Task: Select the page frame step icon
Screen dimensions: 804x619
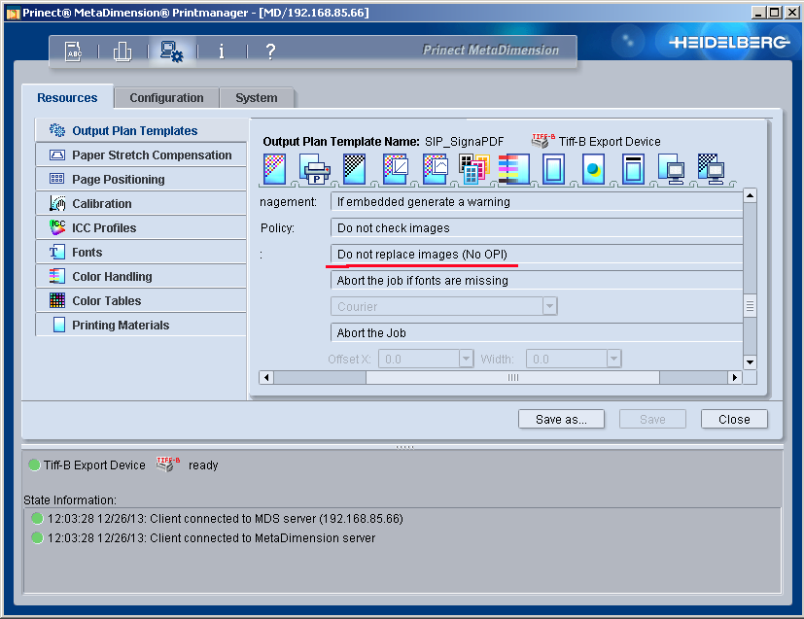Action: 554,169
